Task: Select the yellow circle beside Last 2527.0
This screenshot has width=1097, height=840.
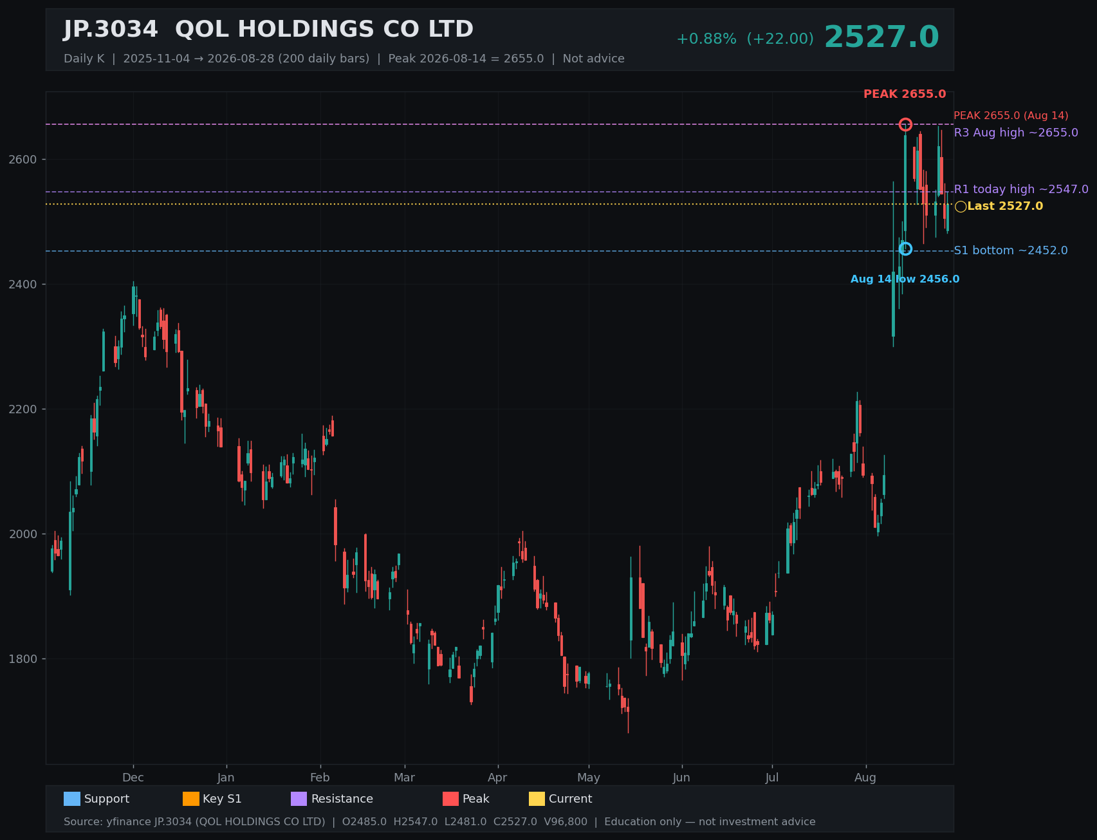Action: coord(961,207)
